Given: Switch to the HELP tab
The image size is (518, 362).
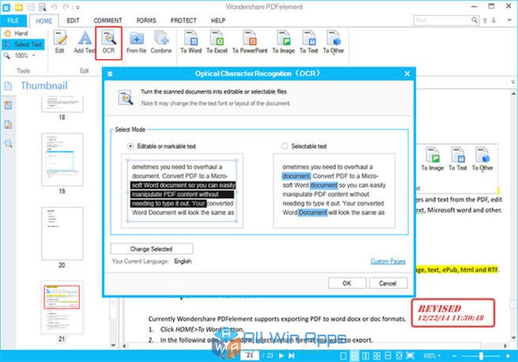Looking at the screenshot, I should (x=218, y=21).
